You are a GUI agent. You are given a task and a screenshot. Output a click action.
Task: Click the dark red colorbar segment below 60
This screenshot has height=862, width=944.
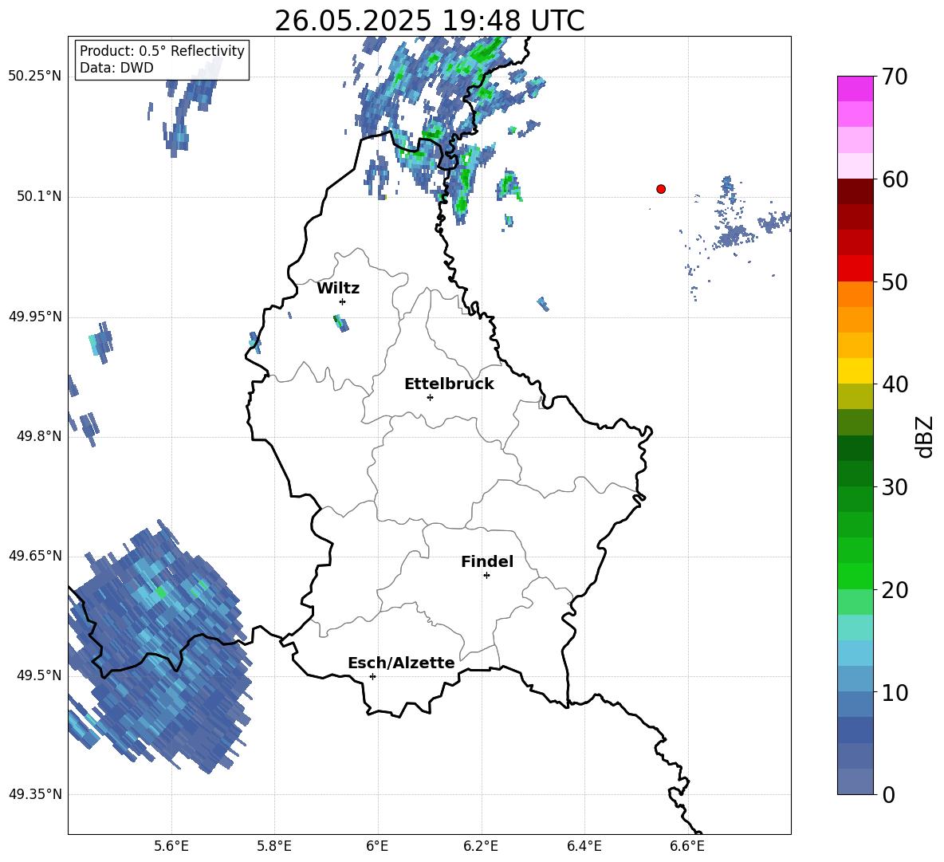point(855,191)
